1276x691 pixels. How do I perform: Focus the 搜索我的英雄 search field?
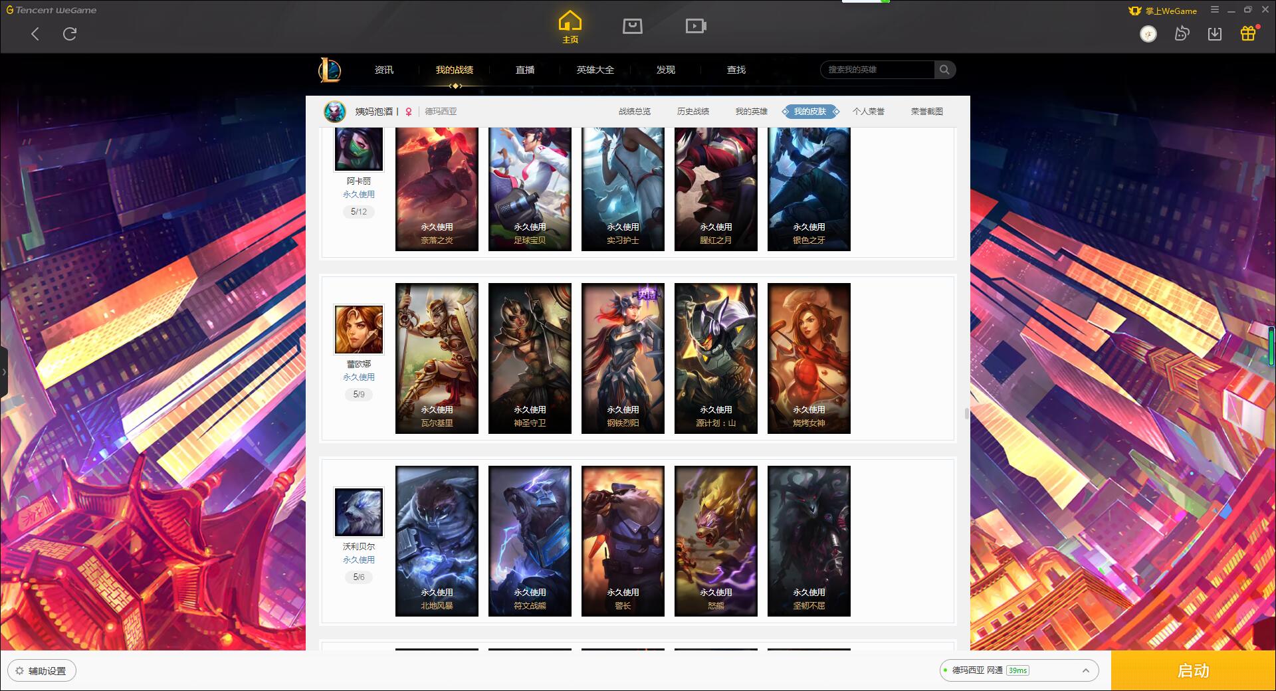tap(877, 70)
